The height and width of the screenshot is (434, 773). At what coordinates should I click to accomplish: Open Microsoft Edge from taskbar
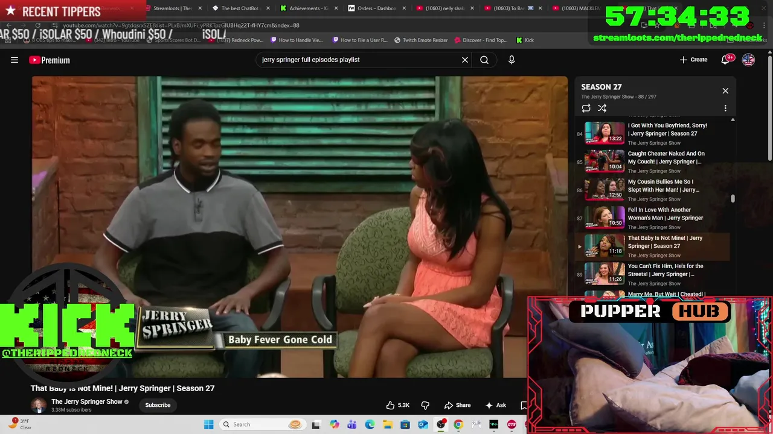(x=370, y=424)
